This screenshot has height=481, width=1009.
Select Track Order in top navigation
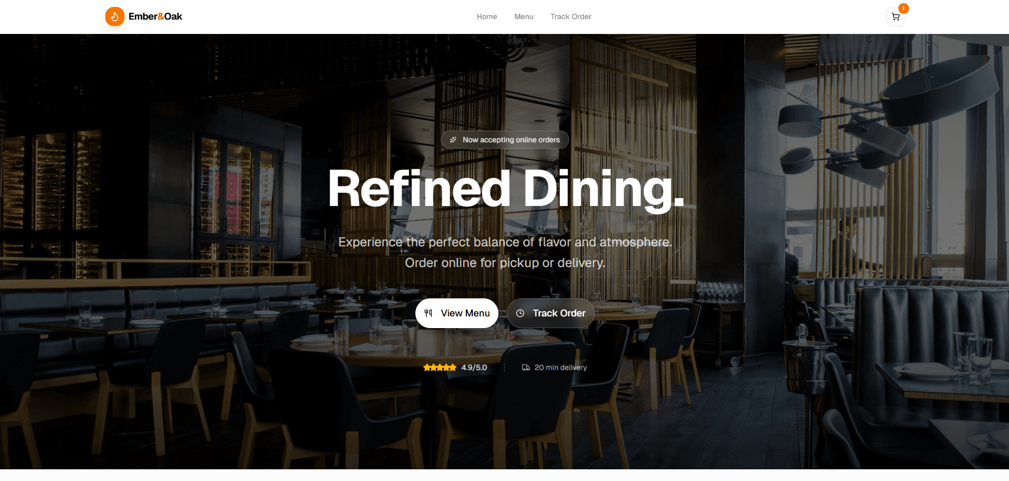[x=571, y=16]
